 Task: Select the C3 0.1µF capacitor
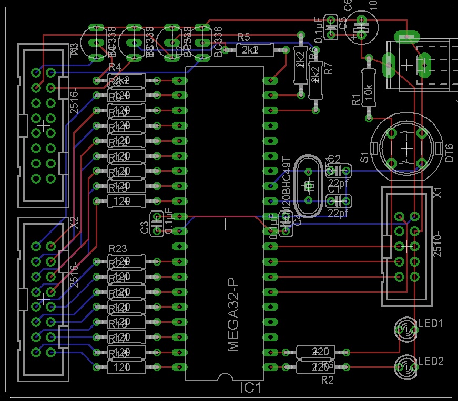click(157, 224)
